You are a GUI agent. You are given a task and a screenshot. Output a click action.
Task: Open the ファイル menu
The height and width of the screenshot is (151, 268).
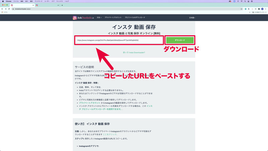16,1
